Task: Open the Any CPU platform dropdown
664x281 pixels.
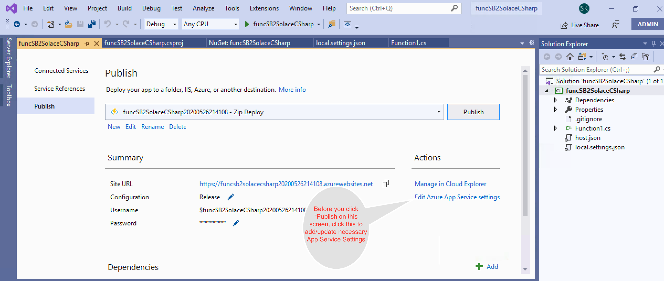Action: (x=210, y=24)
